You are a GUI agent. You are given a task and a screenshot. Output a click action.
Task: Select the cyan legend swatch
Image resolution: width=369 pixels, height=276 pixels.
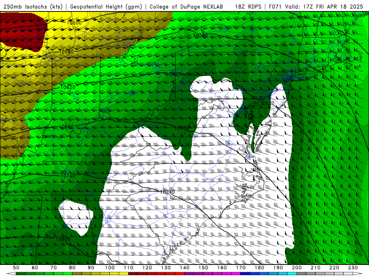click(x=292, y=274)
